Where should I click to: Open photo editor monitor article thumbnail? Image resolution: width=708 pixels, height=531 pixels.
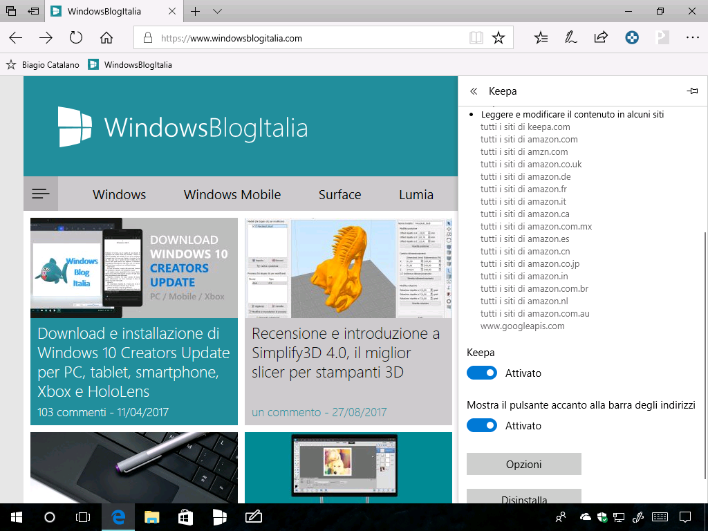[348, 468]
